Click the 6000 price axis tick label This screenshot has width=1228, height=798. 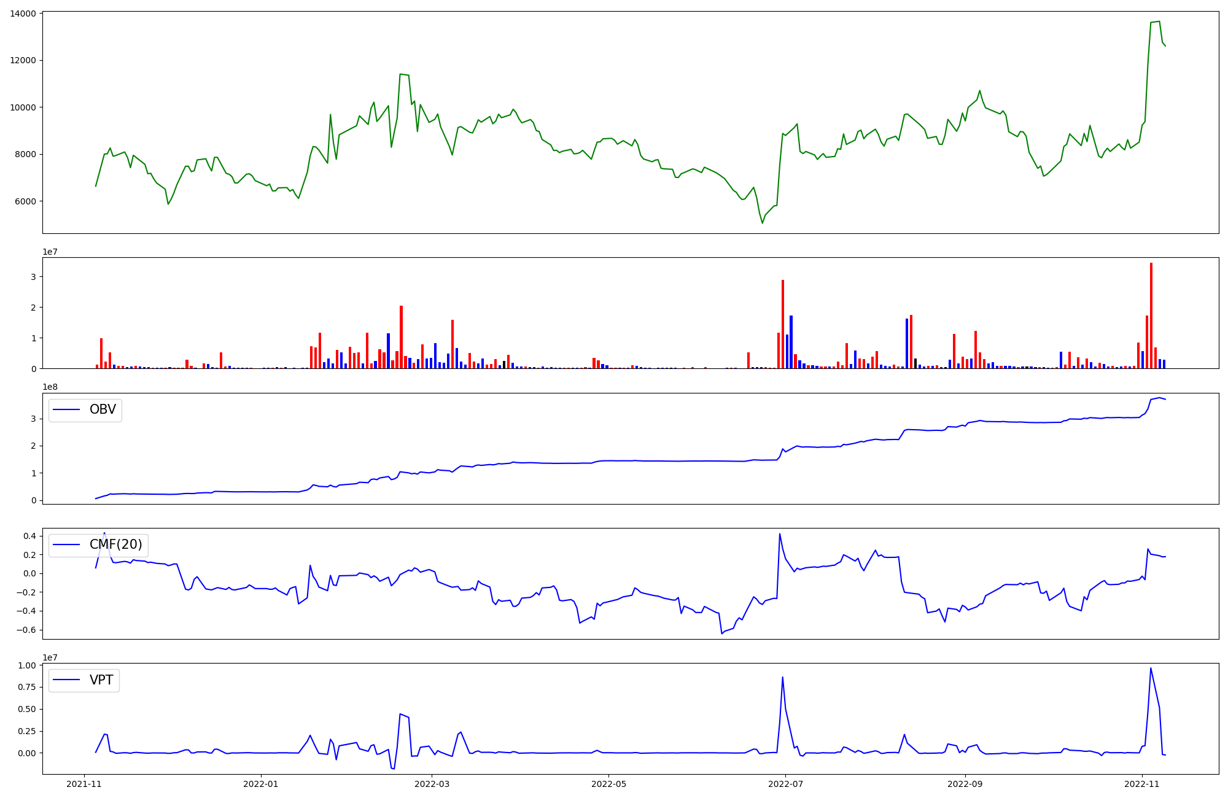25,201
